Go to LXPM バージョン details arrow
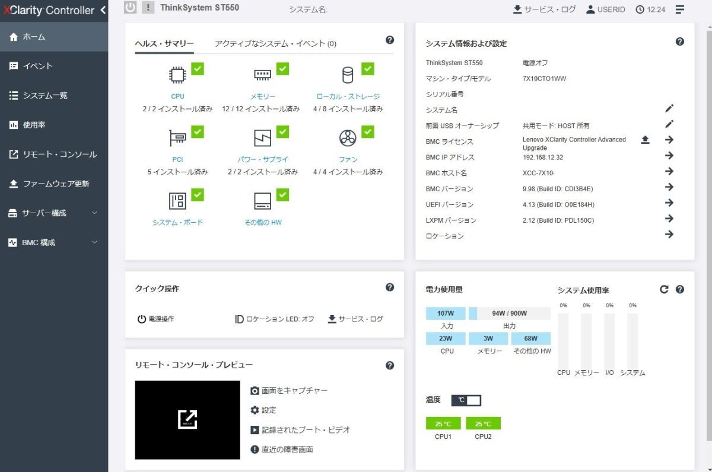Screen dimensions: 712x472 [x=669, y=219]
